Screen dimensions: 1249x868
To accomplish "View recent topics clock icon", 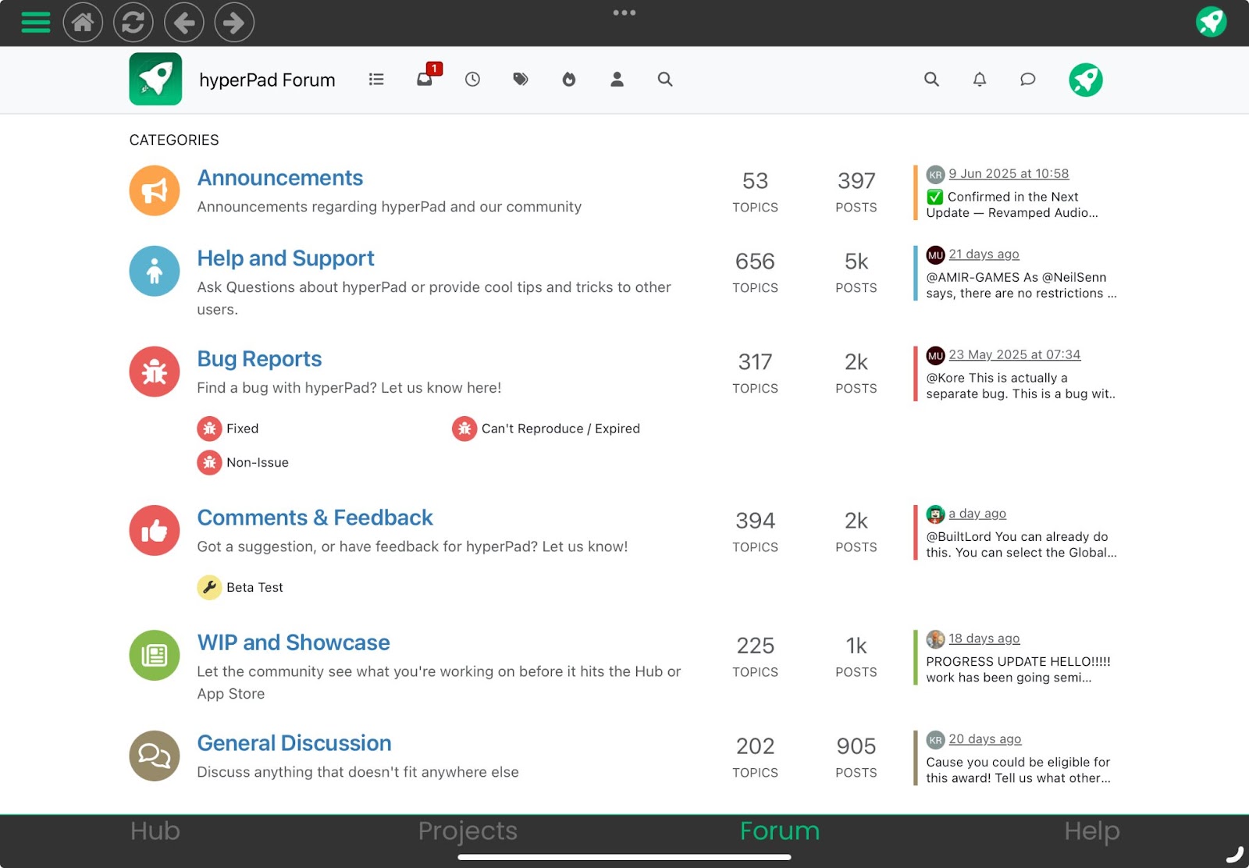I will pyautogui.click(x=472, y=79).
